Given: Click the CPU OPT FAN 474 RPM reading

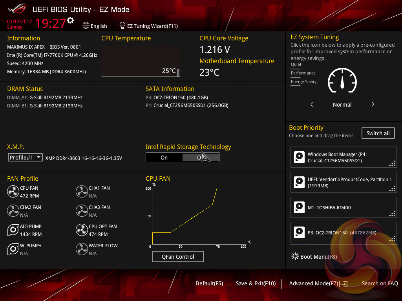Looking at the screenshot, I should pyautogui.click(x=98, y=234).
